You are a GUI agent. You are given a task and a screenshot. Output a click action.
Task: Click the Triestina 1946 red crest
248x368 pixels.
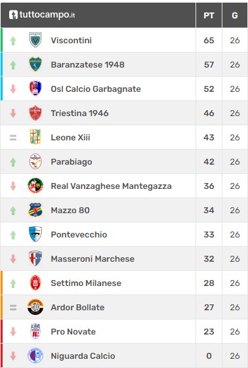35,113
